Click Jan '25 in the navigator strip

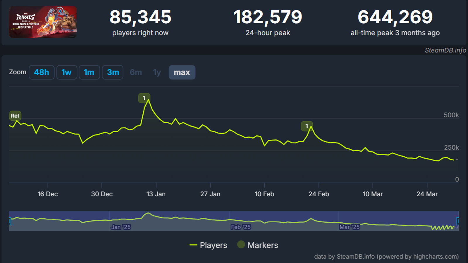point(121,227)
